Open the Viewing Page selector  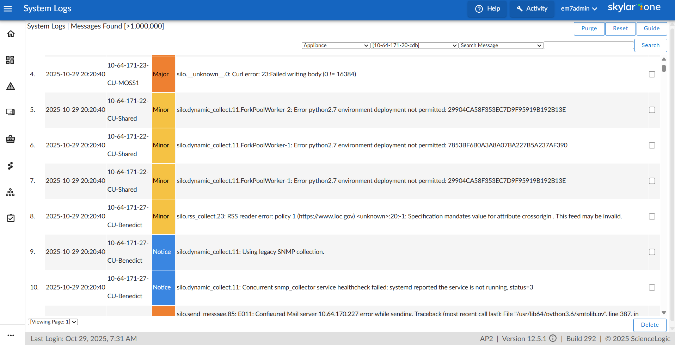click(53, 322)
